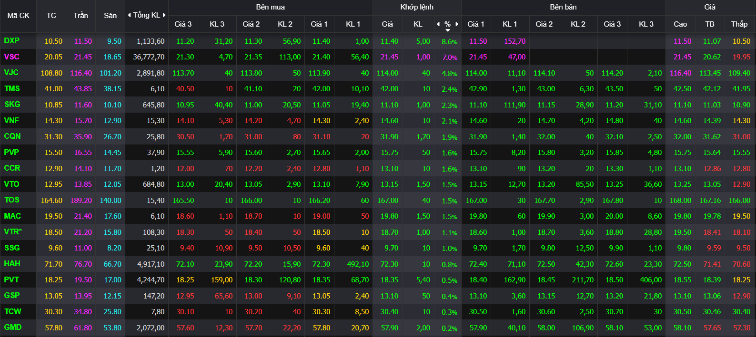The image size is (756, 337).
Task: Click the TC column header
Action: (51, 16)
